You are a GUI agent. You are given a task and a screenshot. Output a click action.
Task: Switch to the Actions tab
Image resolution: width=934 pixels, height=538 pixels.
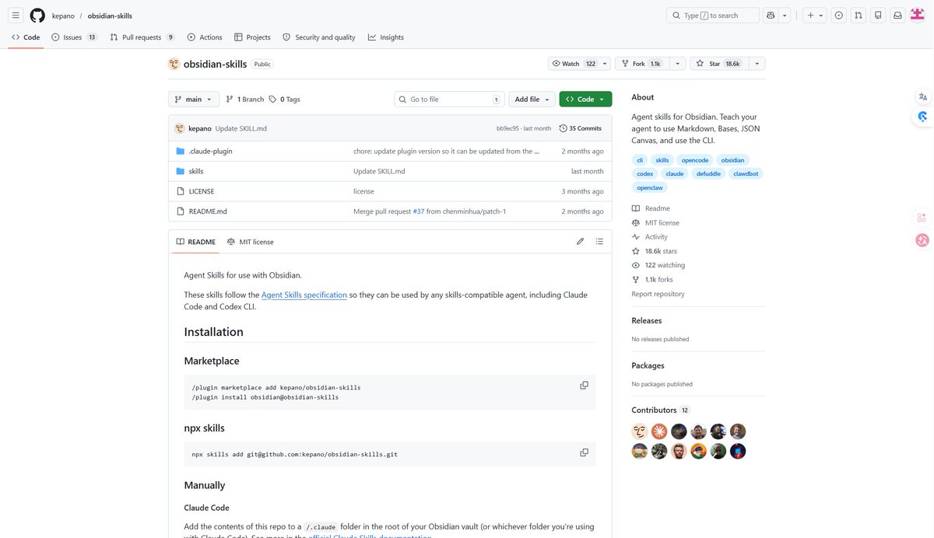coord(205,37)
